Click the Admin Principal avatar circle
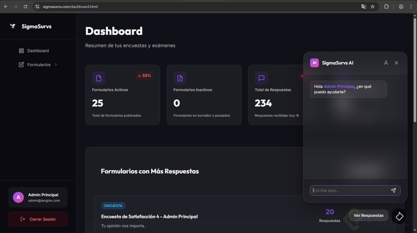 (x=18, y=197)
